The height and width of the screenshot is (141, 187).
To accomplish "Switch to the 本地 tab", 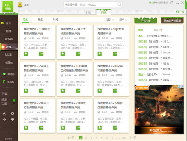I will point(88,13).
